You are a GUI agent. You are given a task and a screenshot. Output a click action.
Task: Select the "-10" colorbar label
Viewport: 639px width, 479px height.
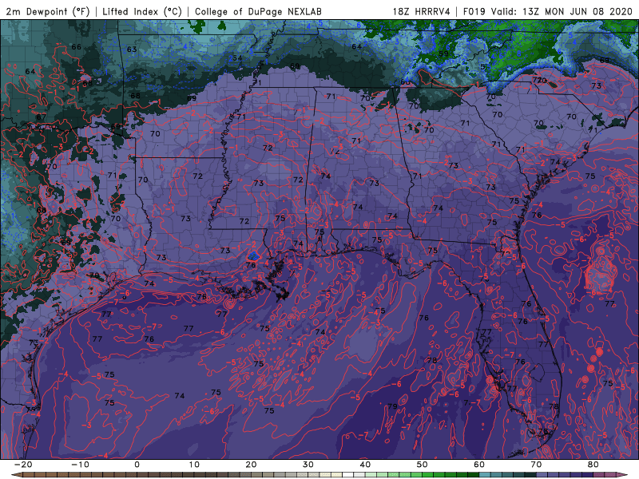80,465
